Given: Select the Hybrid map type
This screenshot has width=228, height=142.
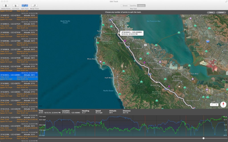Looking at the screenshot, I should pyautogui.click(x=141, y=6).
